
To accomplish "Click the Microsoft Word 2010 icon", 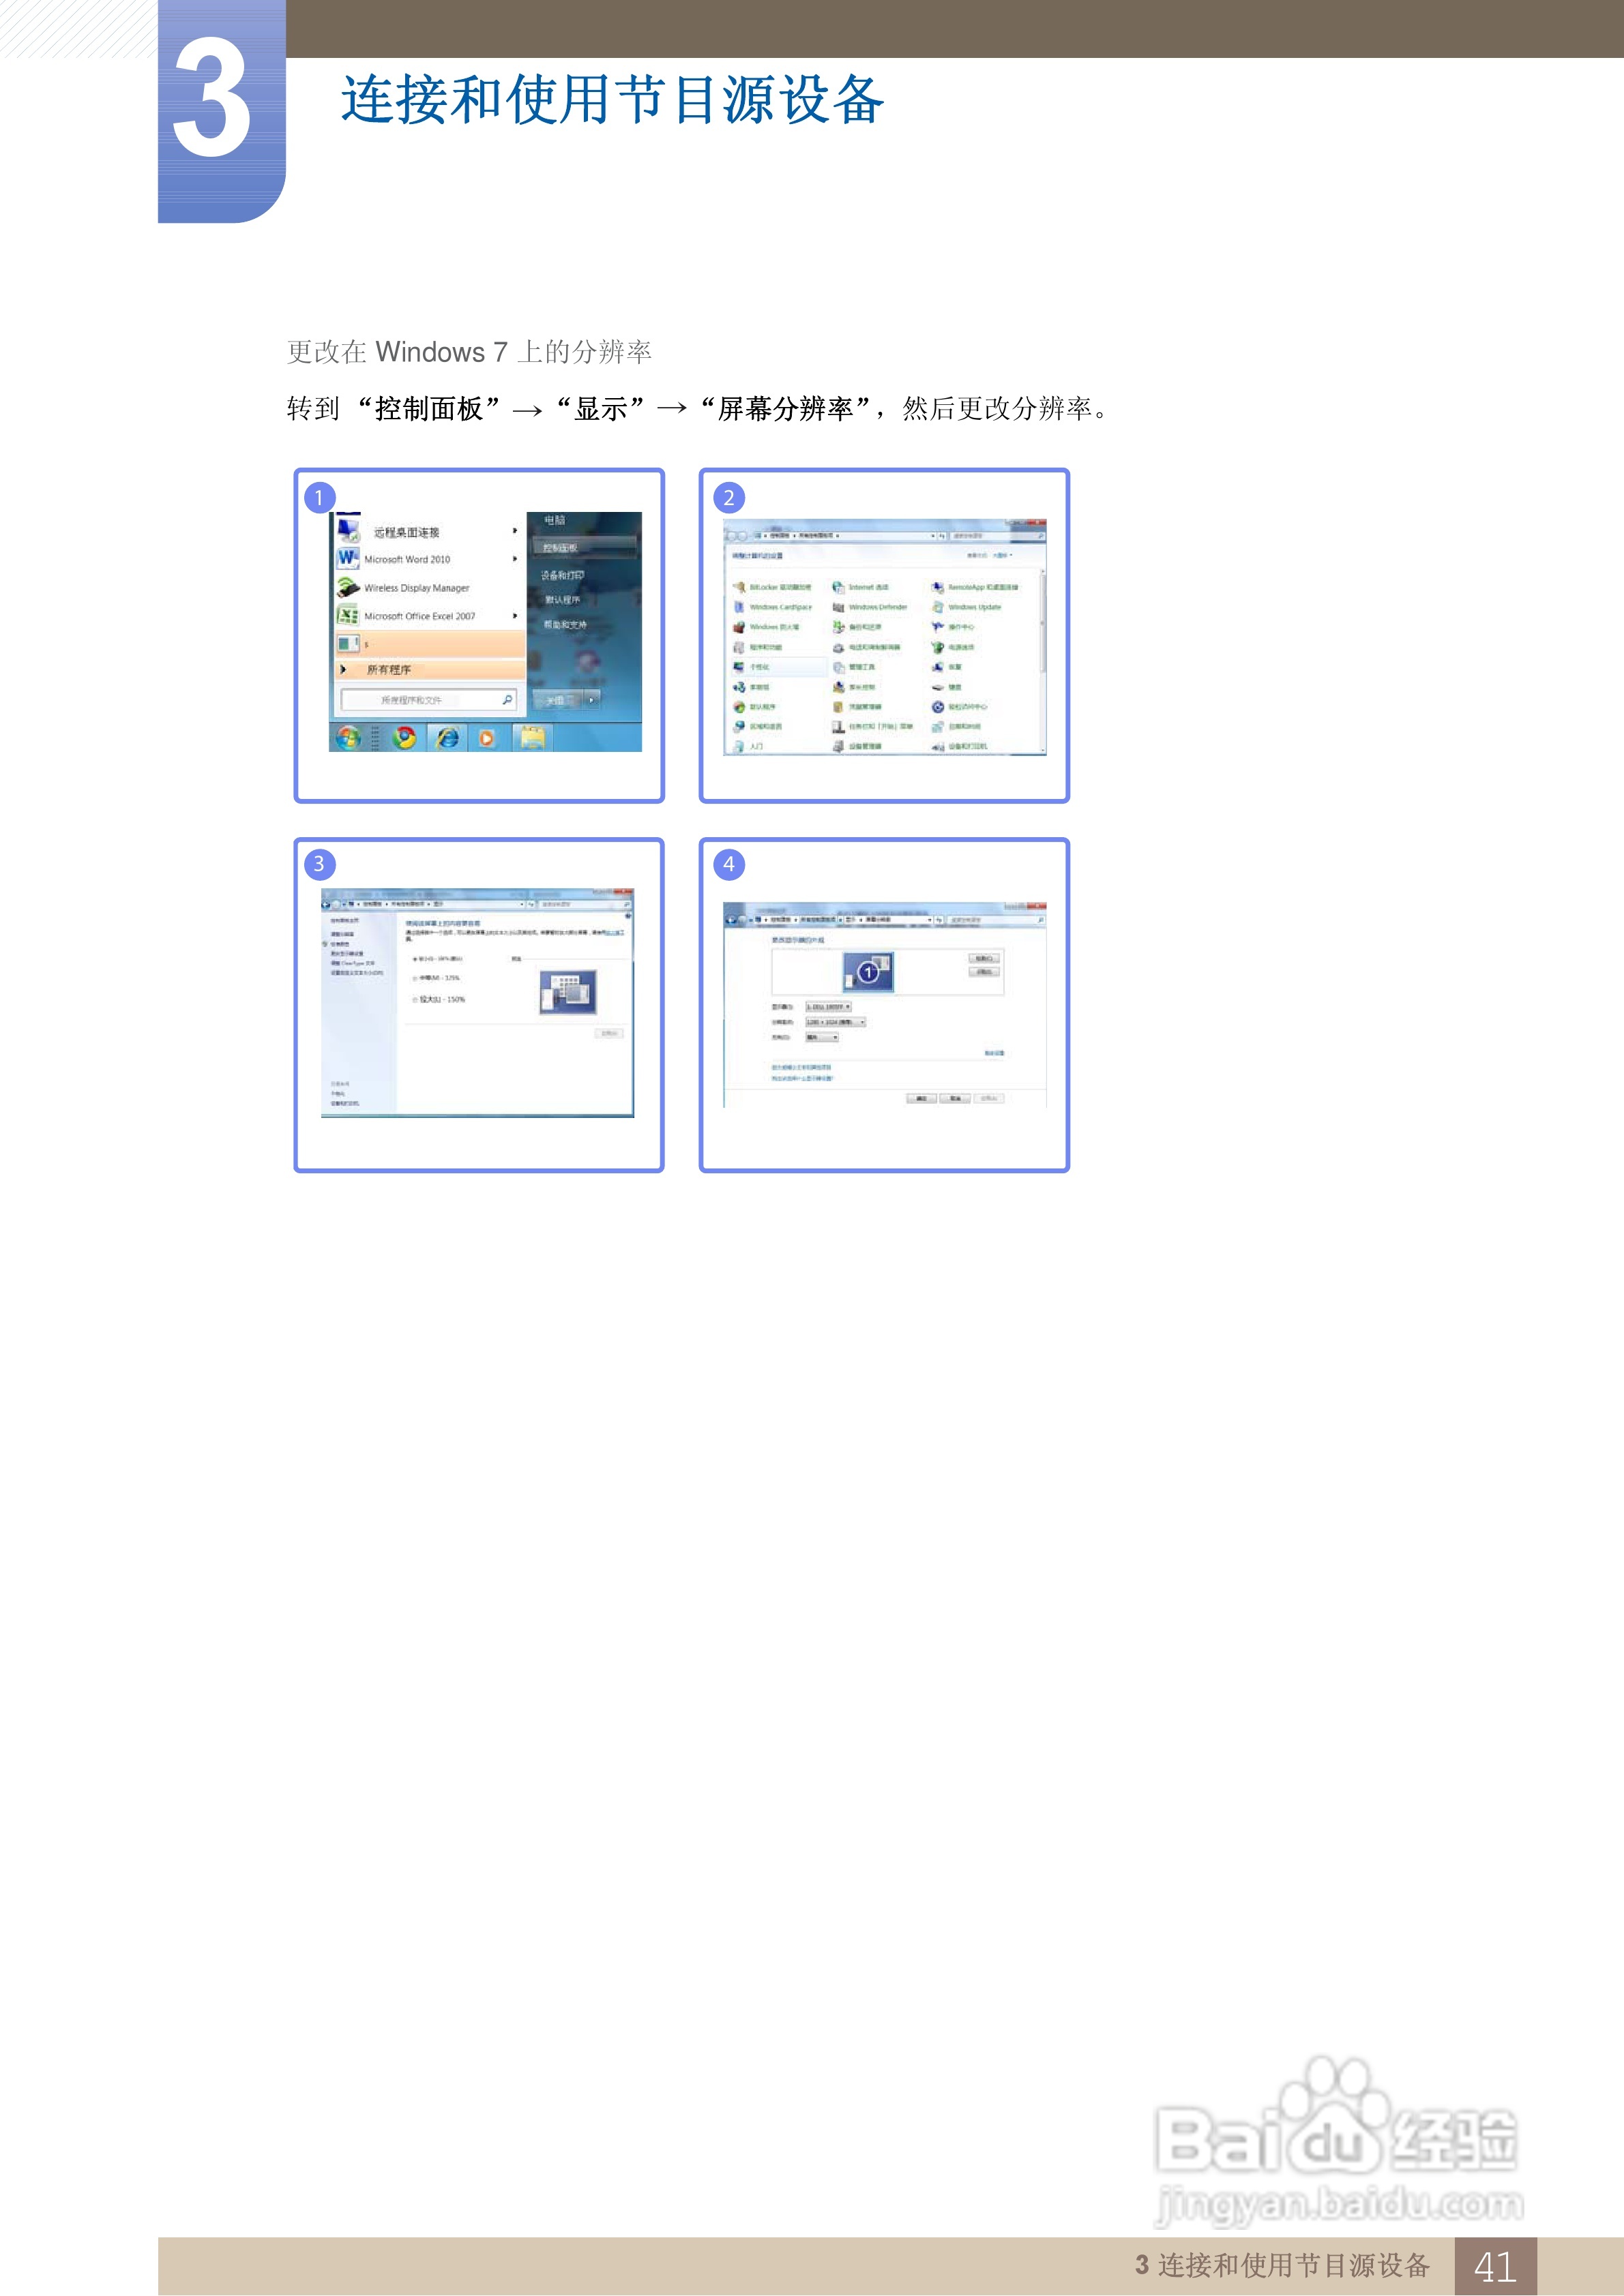I will click(347, 558).
